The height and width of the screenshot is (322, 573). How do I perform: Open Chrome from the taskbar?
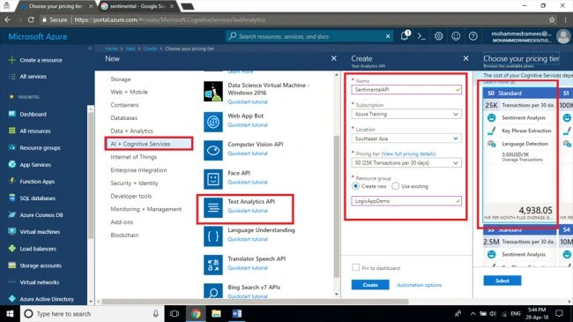[196, 313]
